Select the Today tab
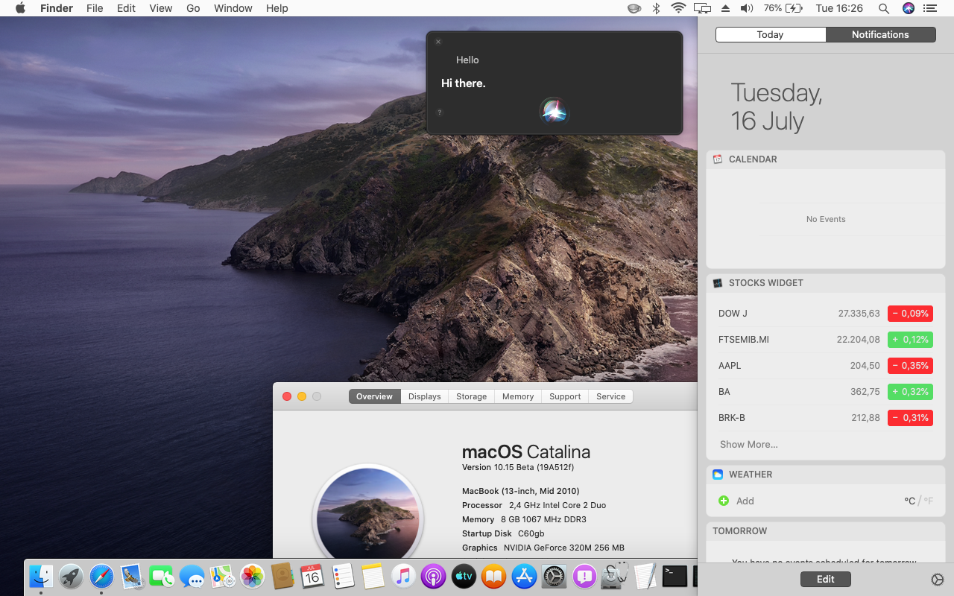The image size is (954, 596). point(770,34)
